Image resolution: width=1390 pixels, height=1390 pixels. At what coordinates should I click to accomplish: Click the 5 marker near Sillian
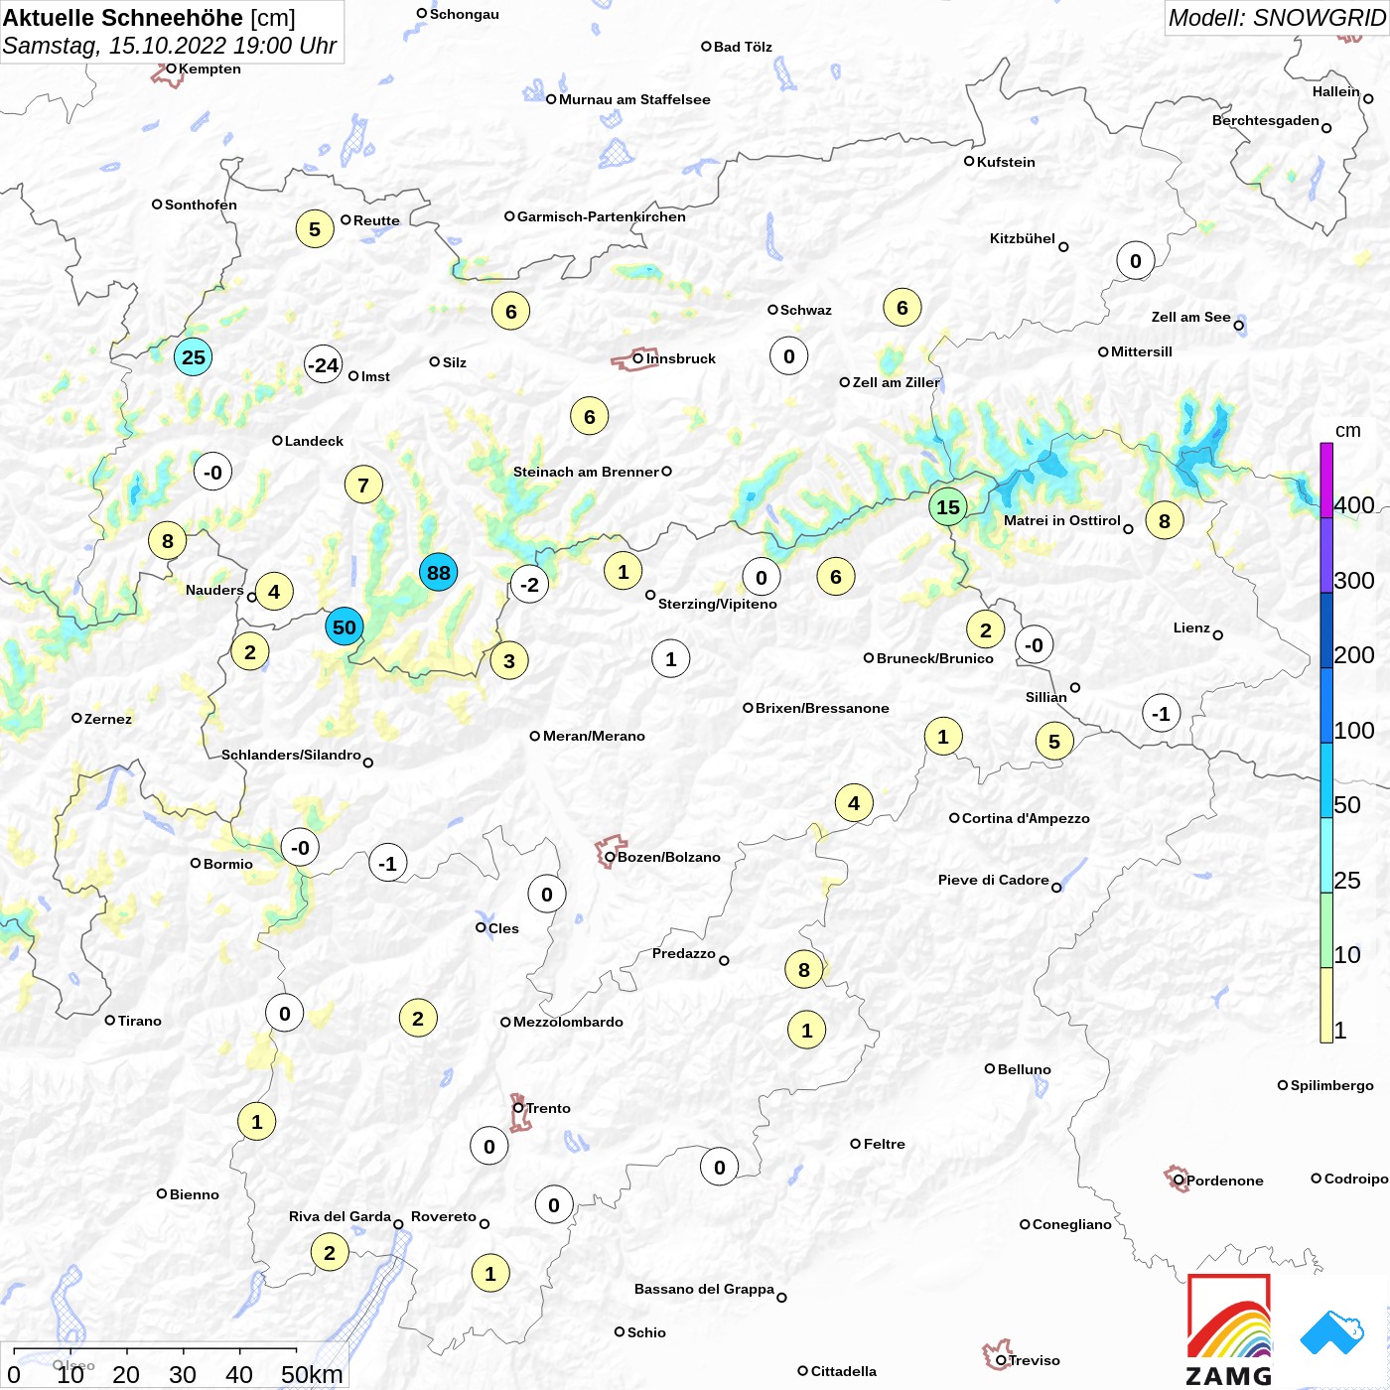pyautogui.click(x=1054, y=741)
